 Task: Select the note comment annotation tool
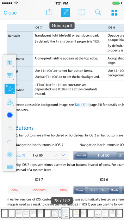(x=10, y=76)
